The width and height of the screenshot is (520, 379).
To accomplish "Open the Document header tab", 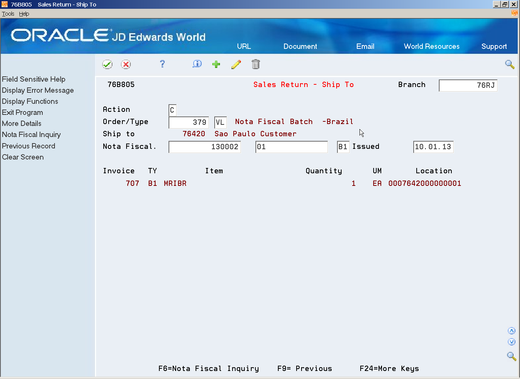I will 300,46.
